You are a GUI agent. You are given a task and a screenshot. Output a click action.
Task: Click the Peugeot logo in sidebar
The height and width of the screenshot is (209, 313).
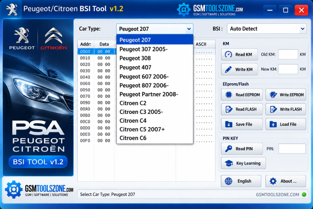pos(22,39)
